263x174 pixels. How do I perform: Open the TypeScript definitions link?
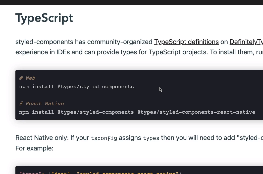[186, 42]
